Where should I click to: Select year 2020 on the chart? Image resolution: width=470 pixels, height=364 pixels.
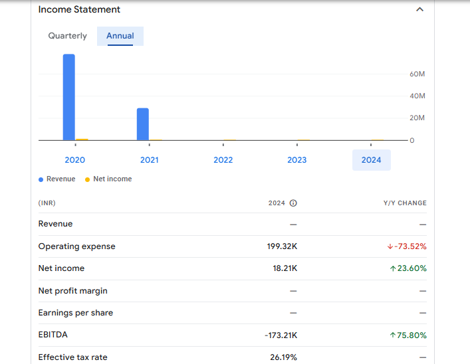pyautogui.click(x=75, y=160)
